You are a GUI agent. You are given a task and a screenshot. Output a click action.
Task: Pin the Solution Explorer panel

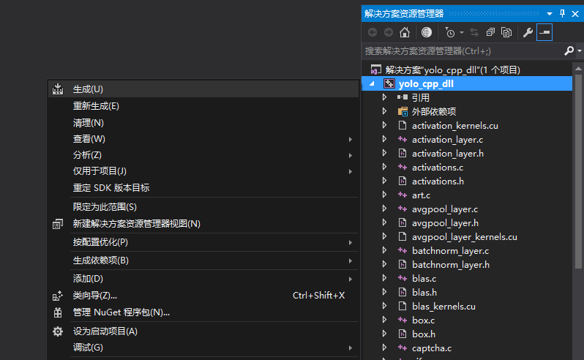tap(562, 14)
